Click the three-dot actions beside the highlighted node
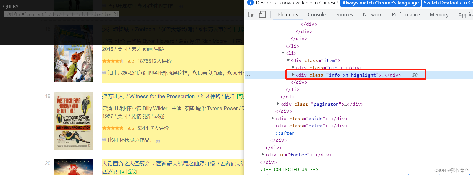473x175 pixels. tap(248, 75)
